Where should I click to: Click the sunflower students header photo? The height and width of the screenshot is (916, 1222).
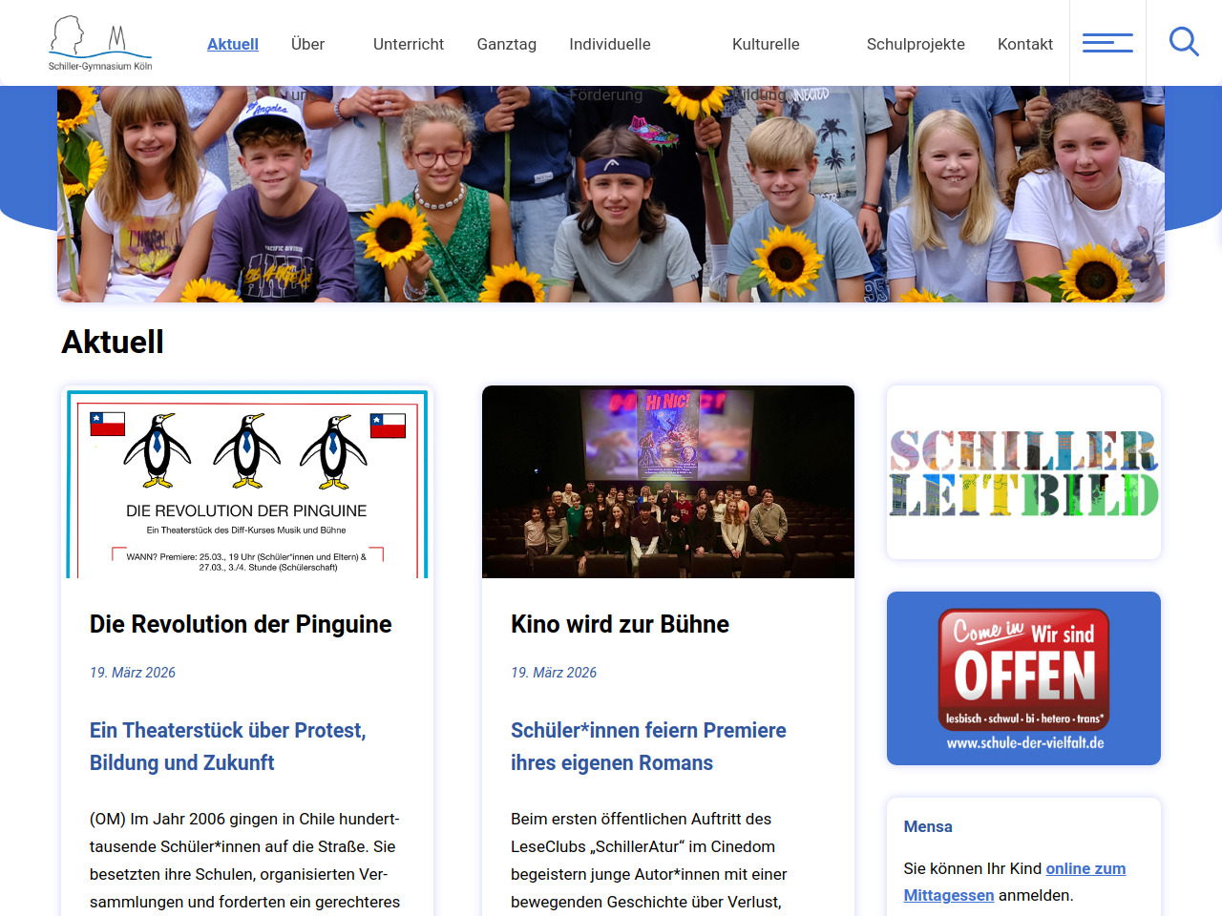(611, 194)
